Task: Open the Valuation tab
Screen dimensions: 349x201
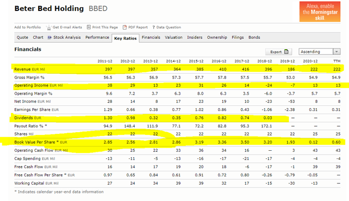Action: [173, 38]
